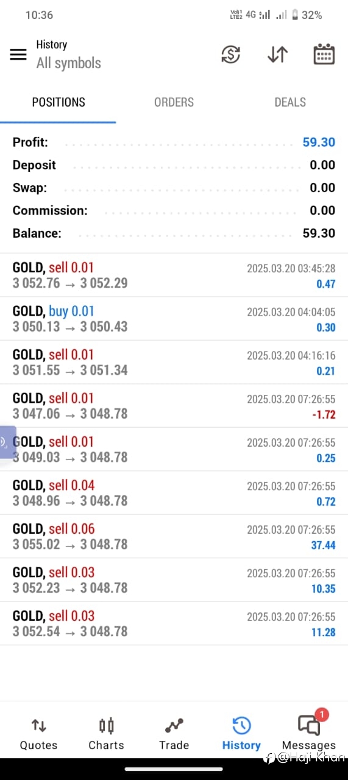Tap the sort arrows icon
348x780 pixels.
[277, 54]
